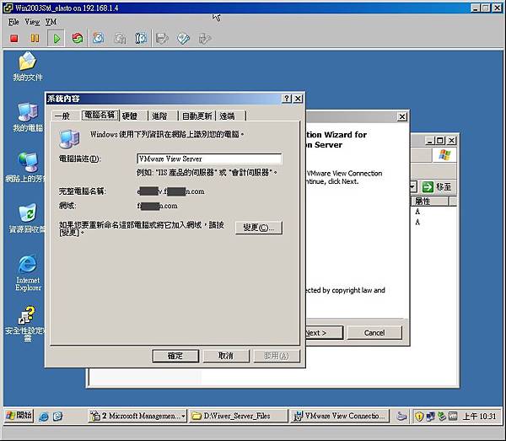Viewport: 506px width, 441px height.
Task: Click the CD/DVD connect toolbar icon
Action: tap(183, 39)
